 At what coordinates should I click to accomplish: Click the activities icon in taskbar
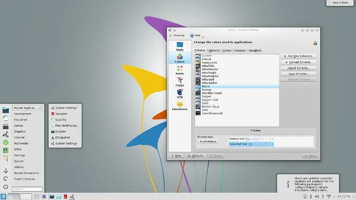tap(44, 197)
